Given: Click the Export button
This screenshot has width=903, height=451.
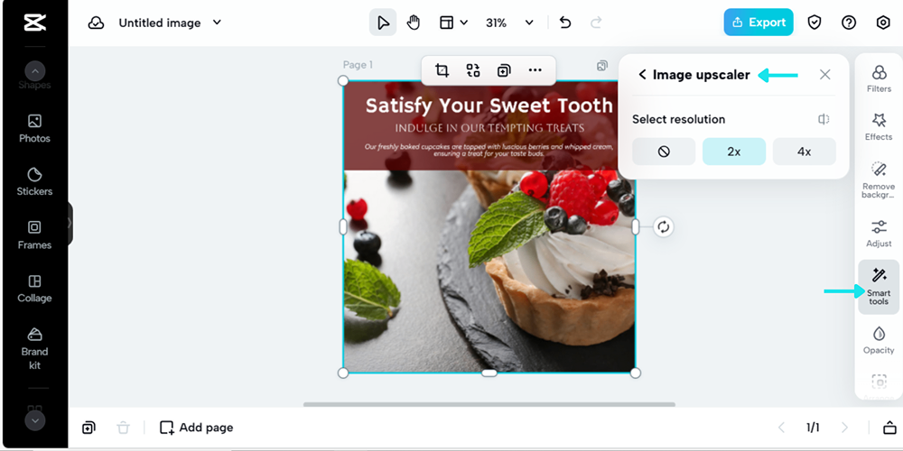Looking at the screenshot, I should (x=759, y=23).
